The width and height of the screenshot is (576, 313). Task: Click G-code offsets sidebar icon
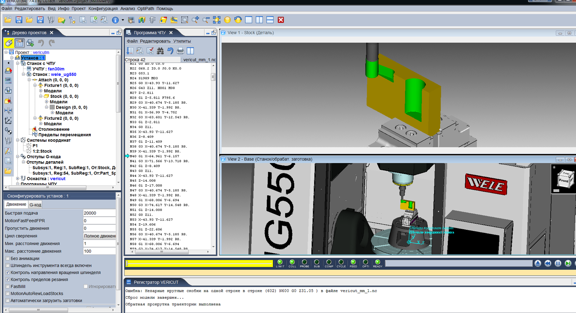[8, 131]
